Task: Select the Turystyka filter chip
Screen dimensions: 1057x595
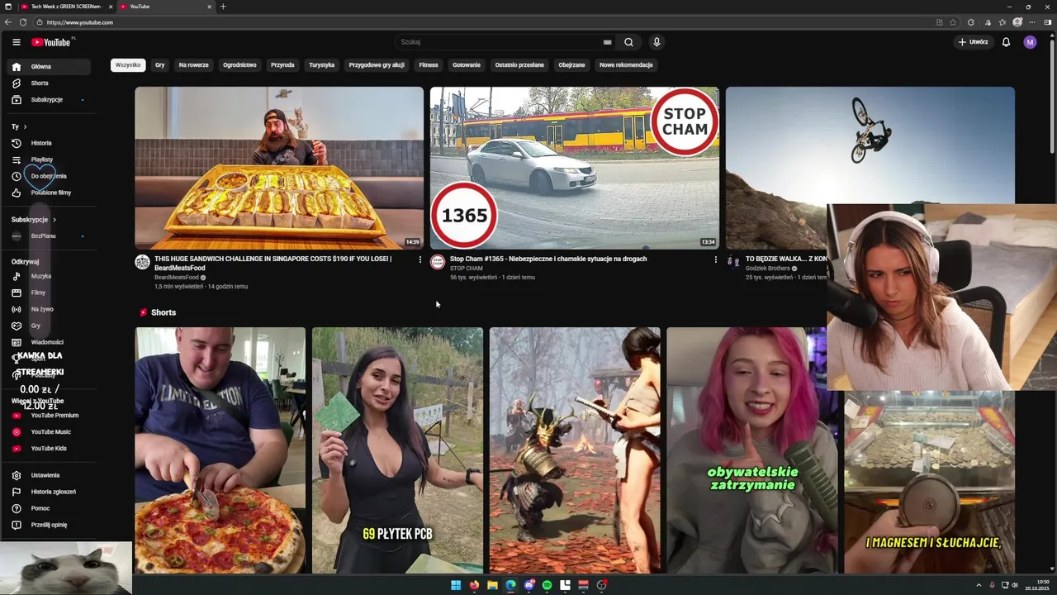Action: point(321,65)
